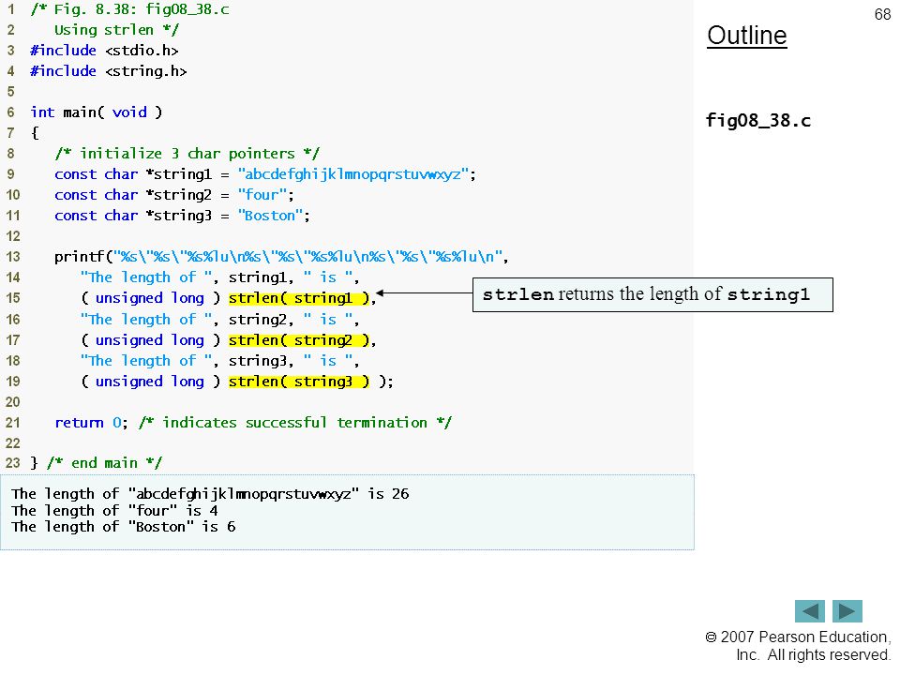Select output line 'The length of "four" is 4'
The image size is (900, 675).
coord(114,510)
